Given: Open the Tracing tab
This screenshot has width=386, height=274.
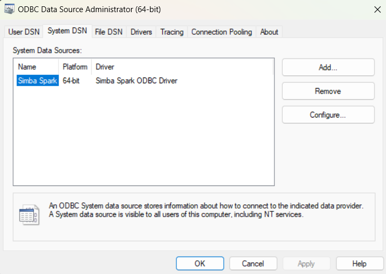Looking at the screenshot, I should click(x=172, y=32).
